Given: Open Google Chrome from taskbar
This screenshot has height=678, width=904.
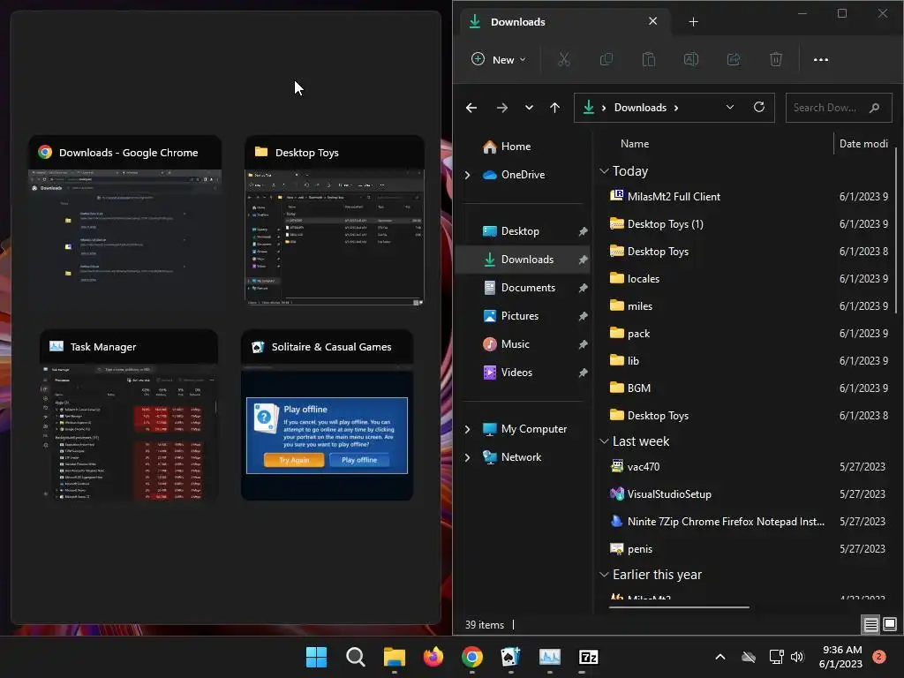Looking at the screenshot, I should click(471, 657).
